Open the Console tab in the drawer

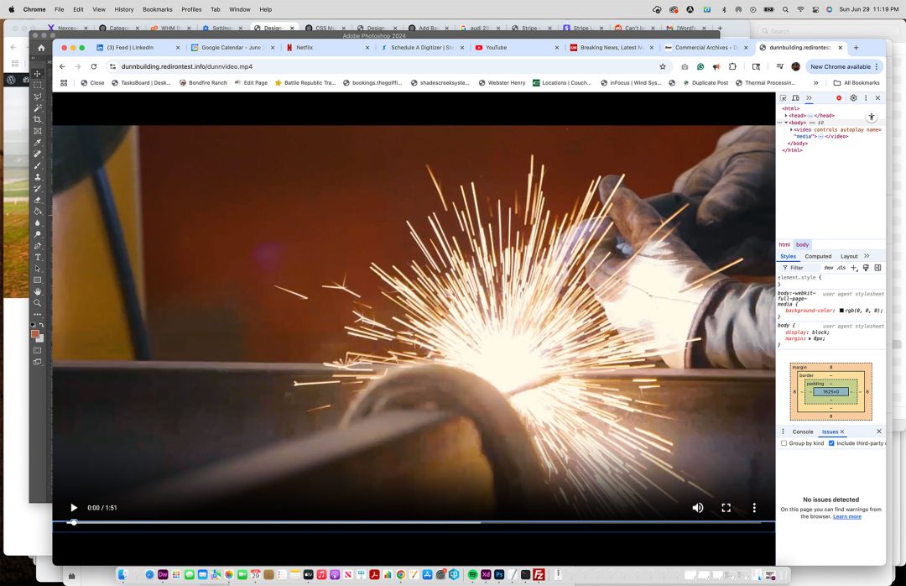803,432
